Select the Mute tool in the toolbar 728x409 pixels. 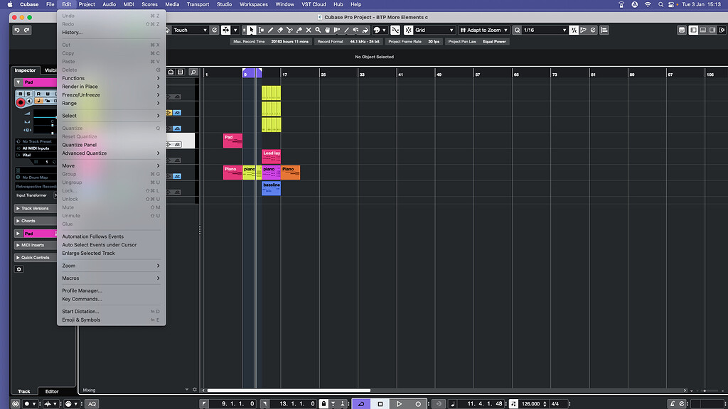point(308,30)
